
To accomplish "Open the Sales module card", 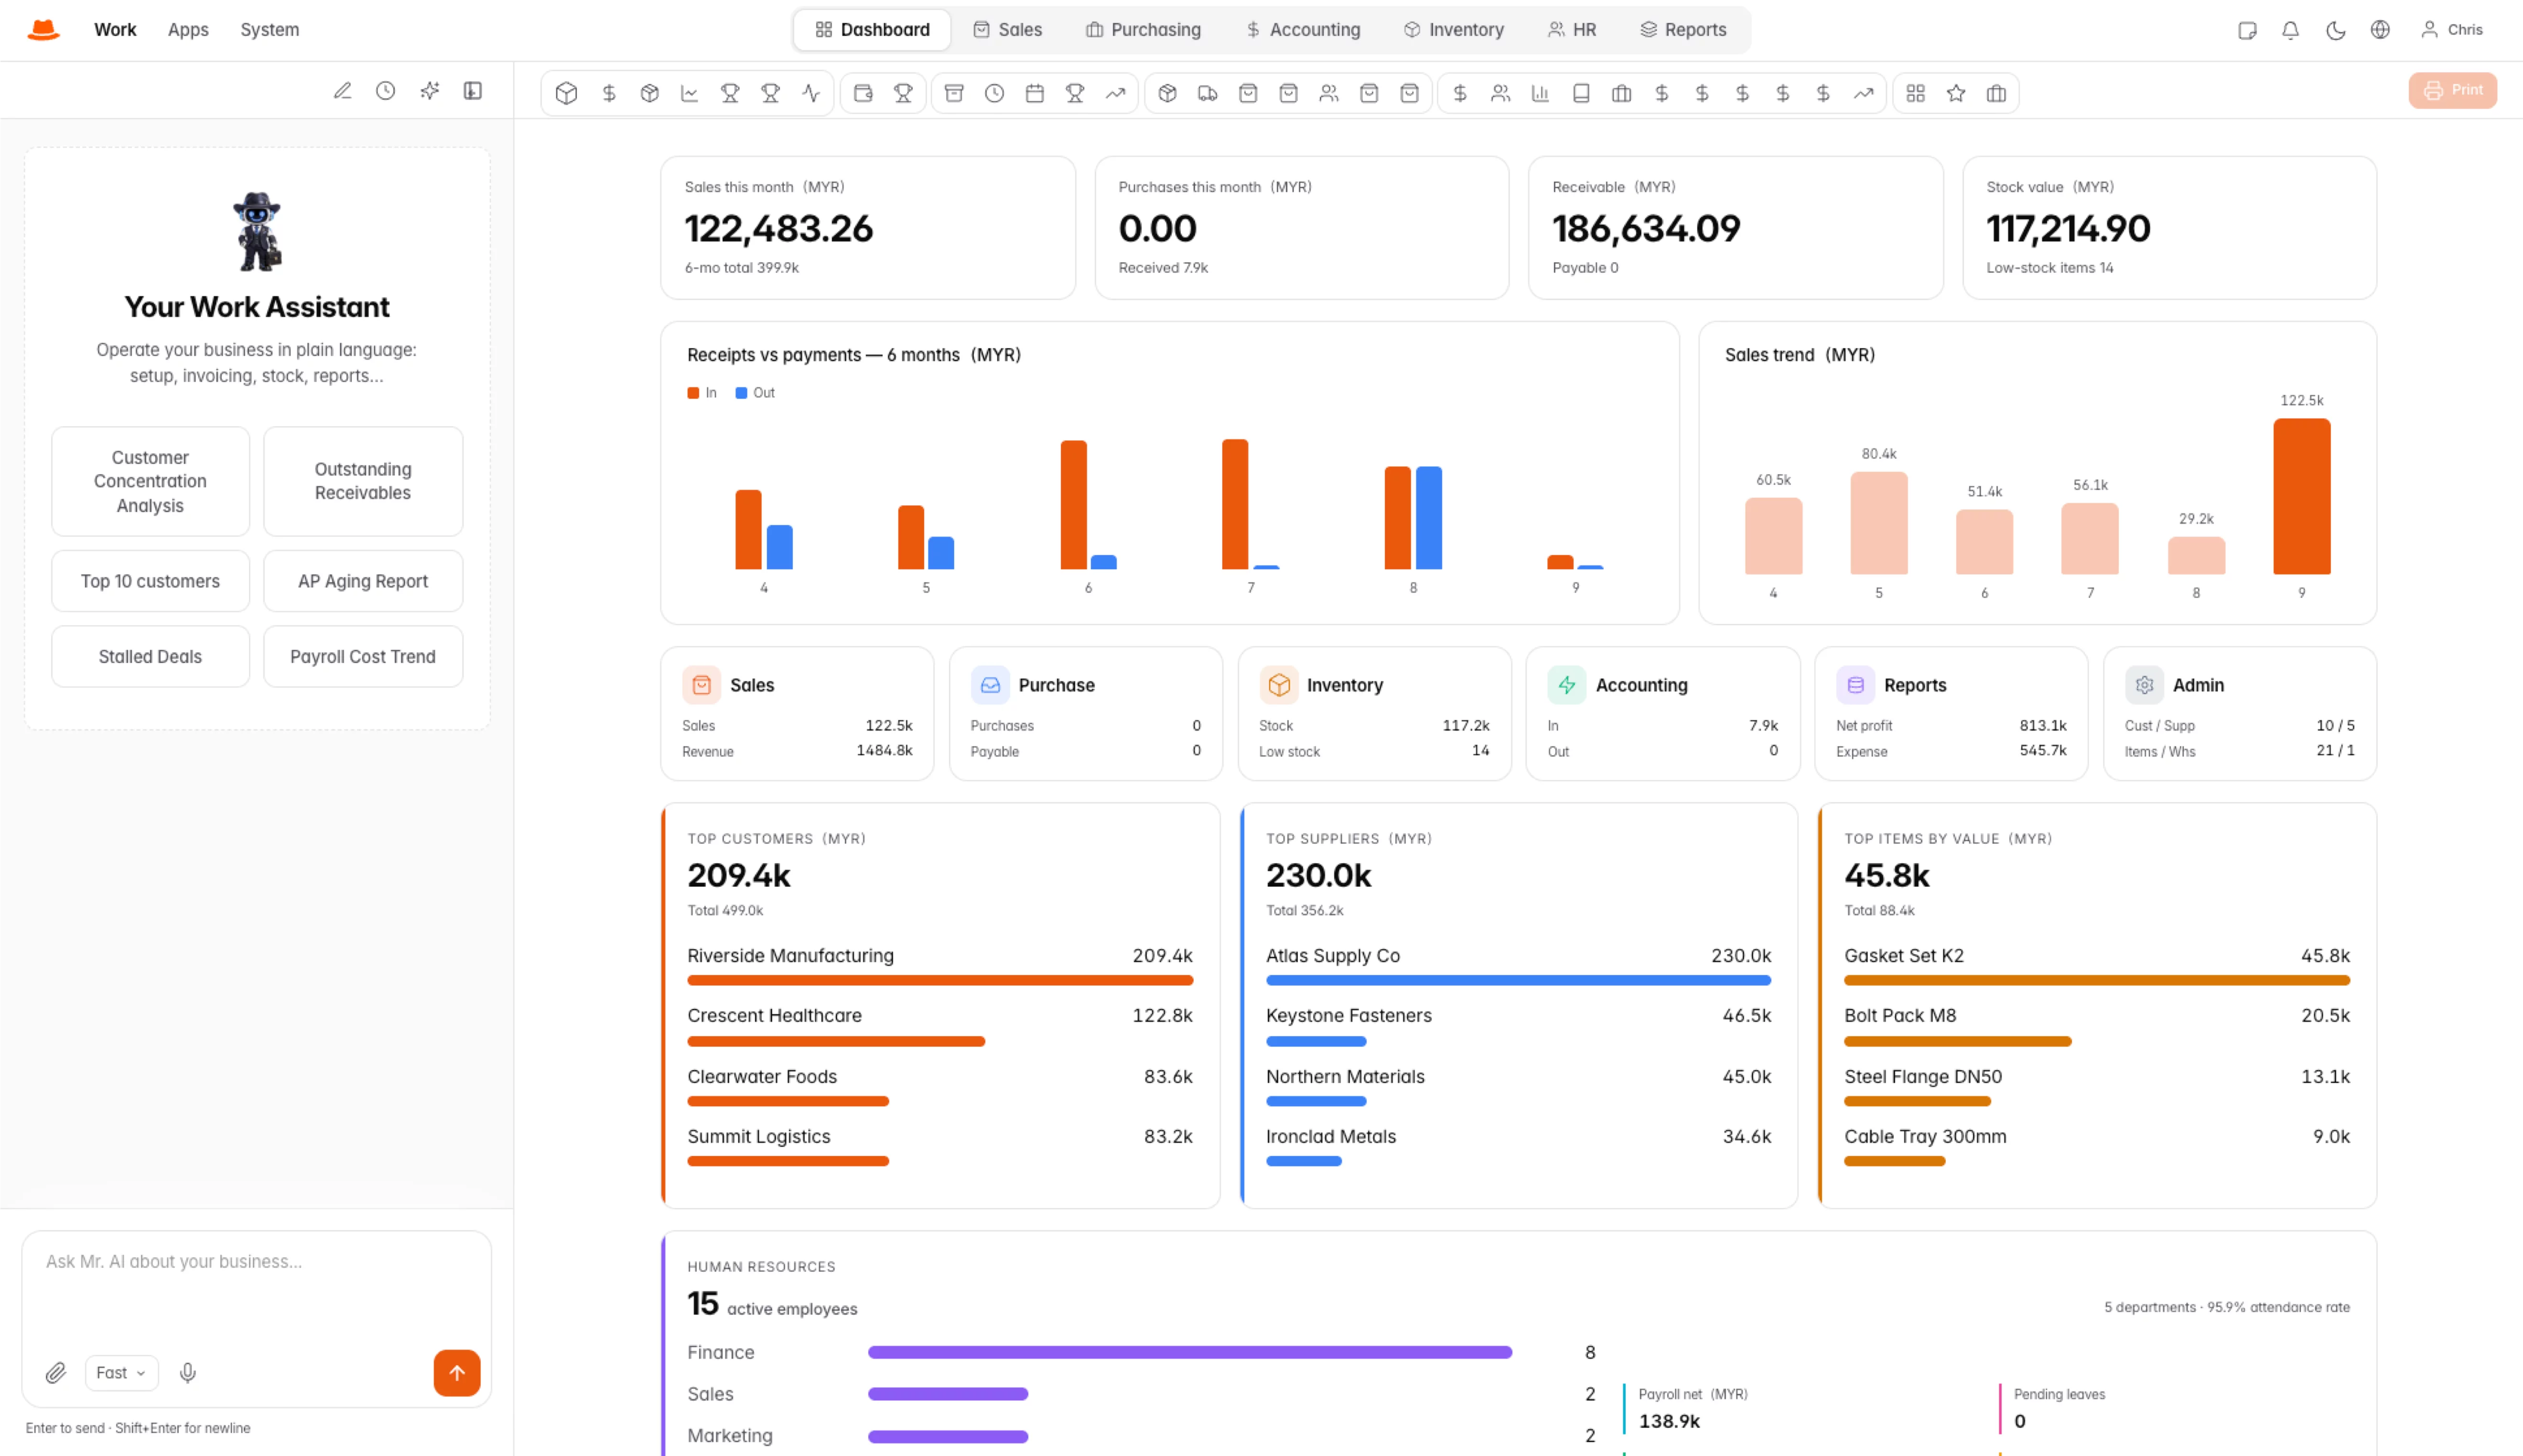I will [x=797, y=713].
